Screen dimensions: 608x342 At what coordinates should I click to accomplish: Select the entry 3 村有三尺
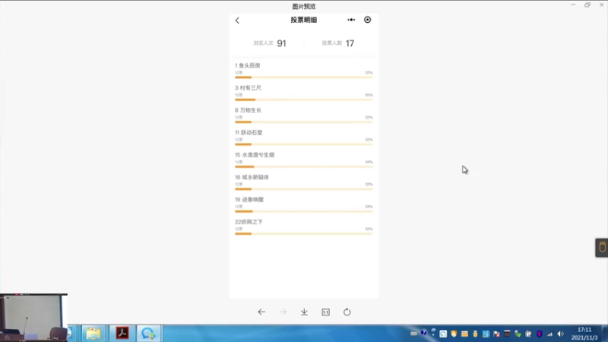pyautogui.click(x=249, y=88)
